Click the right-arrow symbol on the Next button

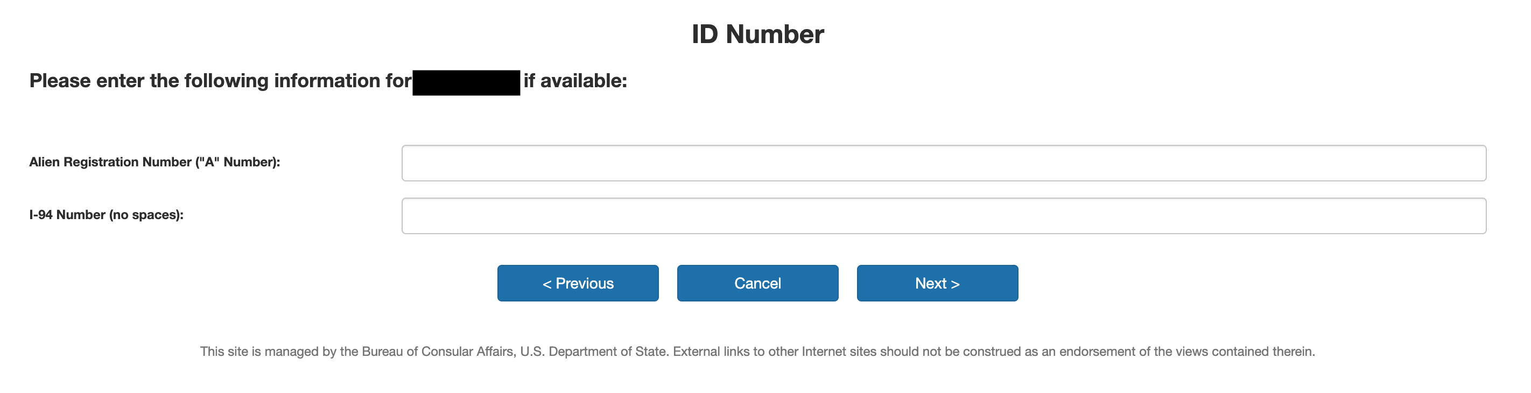coord(955,284)
